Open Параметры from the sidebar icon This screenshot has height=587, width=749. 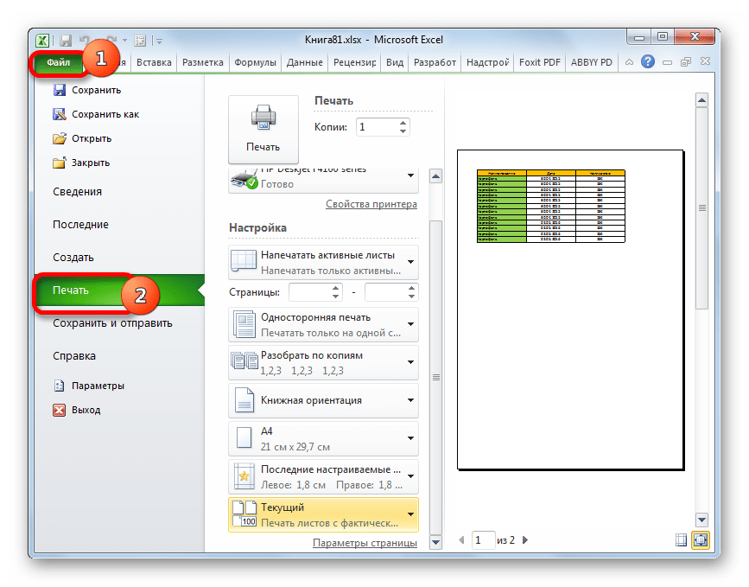point(59,386)
